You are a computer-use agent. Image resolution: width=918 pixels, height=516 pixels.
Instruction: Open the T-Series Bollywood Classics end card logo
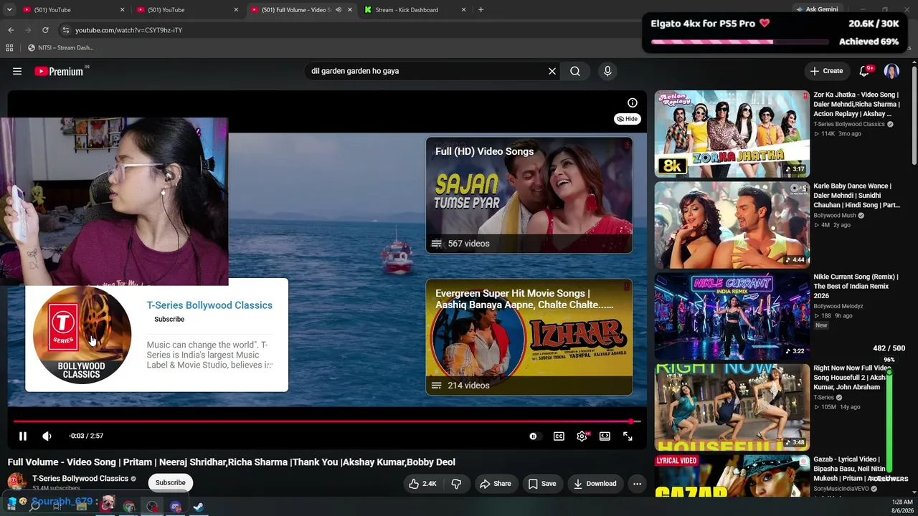82,335
